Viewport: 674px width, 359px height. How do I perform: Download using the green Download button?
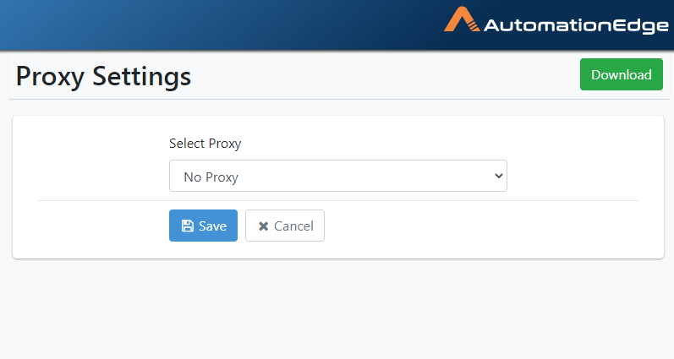coord(622,74)
